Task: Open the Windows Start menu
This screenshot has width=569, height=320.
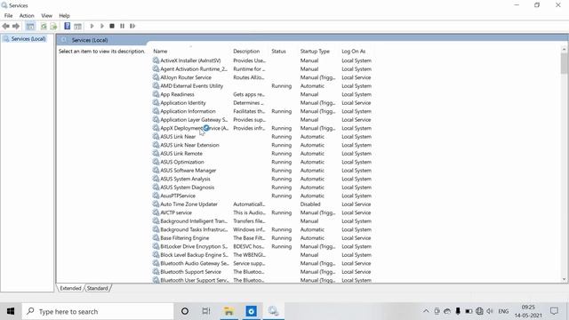Action: [11, 311]
